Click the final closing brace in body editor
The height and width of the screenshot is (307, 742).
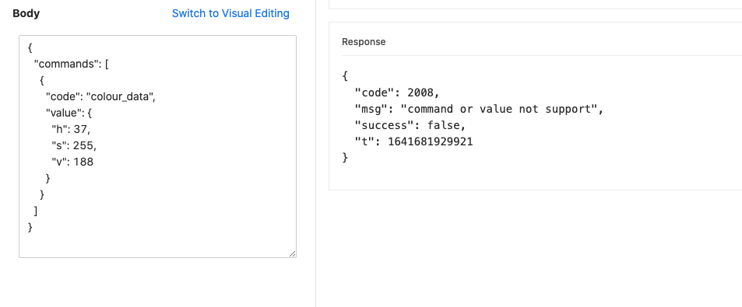30,227
